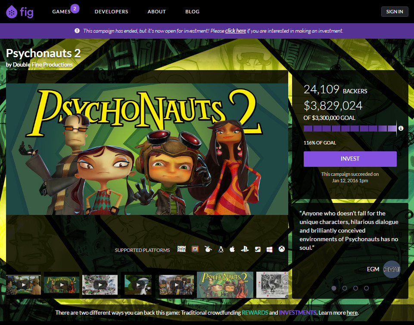Select the third quote carousel dot
Screen dimensions: 414x325
[355, 288]
